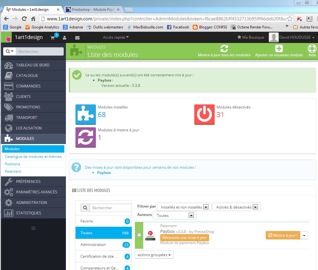Screen dimensions: 318x270
Task: Open the Promotions menu
Action: click(33, 107)
